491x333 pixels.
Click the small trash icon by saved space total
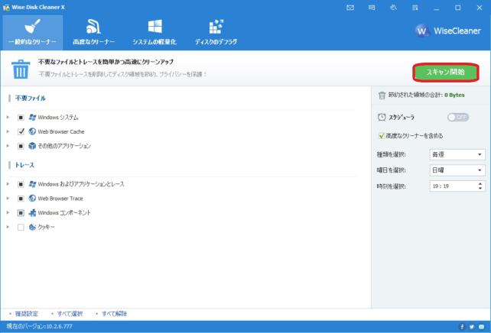382,95
